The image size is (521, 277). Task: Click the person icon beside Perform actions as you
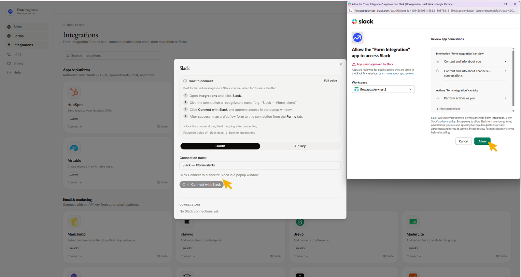click(x=438, y=98)
